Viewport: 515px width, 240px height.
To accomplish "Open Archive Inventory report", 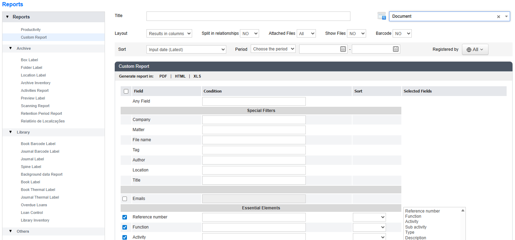I will 36,83.
